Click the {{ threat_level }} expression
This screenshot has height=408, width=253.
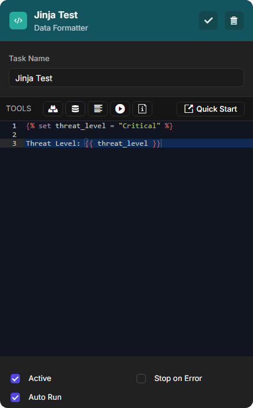tap(122, 143)
